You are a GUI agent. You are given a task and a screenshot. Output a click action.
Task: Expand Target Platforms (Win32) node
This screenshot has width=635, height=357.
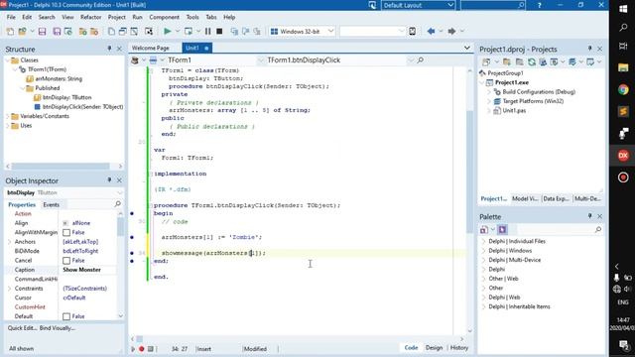(x=489, y=101)
